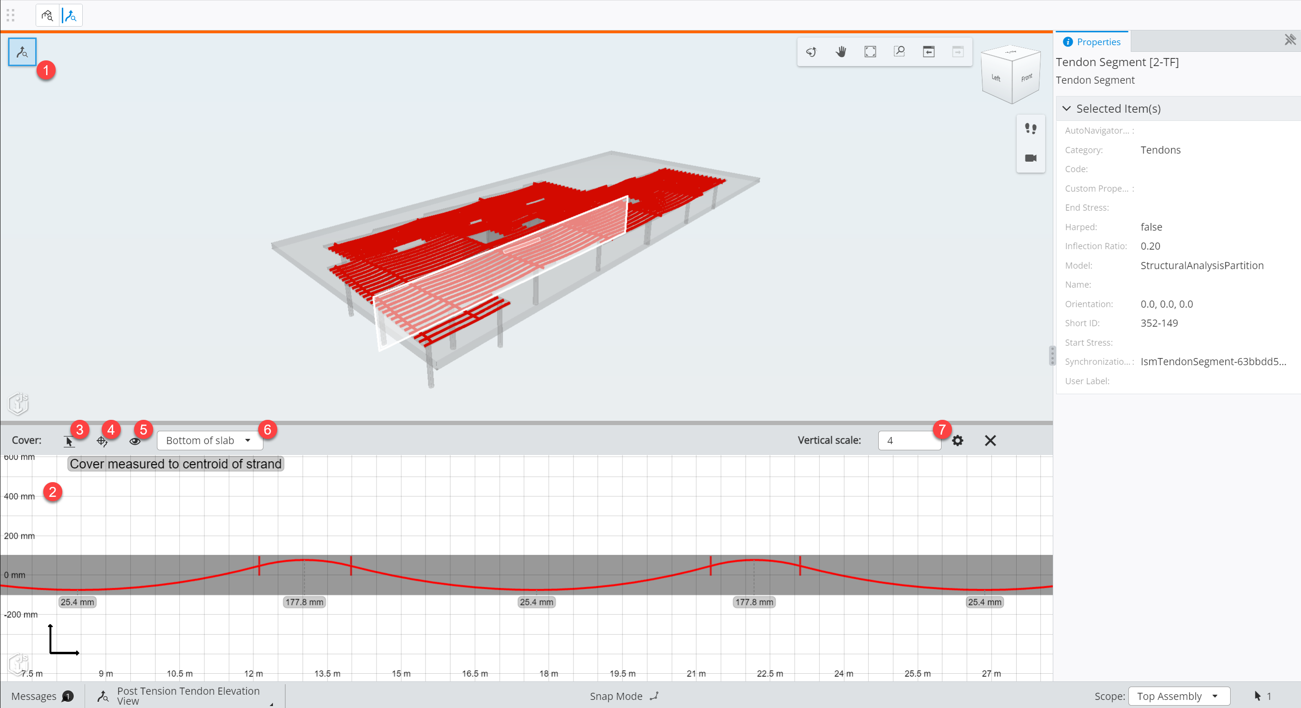Click the crosshair locate tendon icon
The image size is (1301, 708).
102,441
